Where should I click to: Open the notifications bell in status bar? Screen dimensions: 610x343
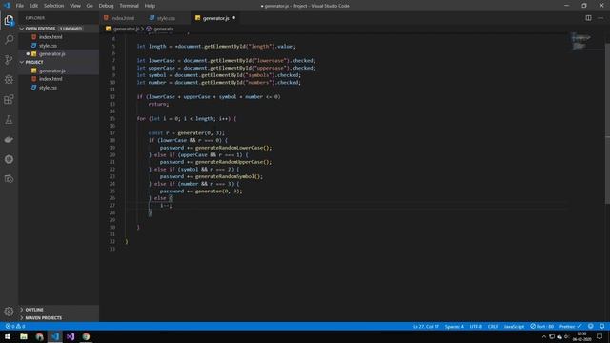[x=601, y=326]
